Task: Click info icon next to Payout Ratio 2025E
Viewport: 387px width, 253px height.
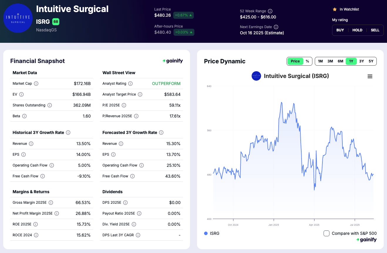Action: [x=139, y=213]
